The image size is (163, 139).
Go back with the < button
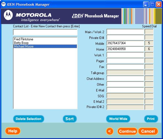109,131
